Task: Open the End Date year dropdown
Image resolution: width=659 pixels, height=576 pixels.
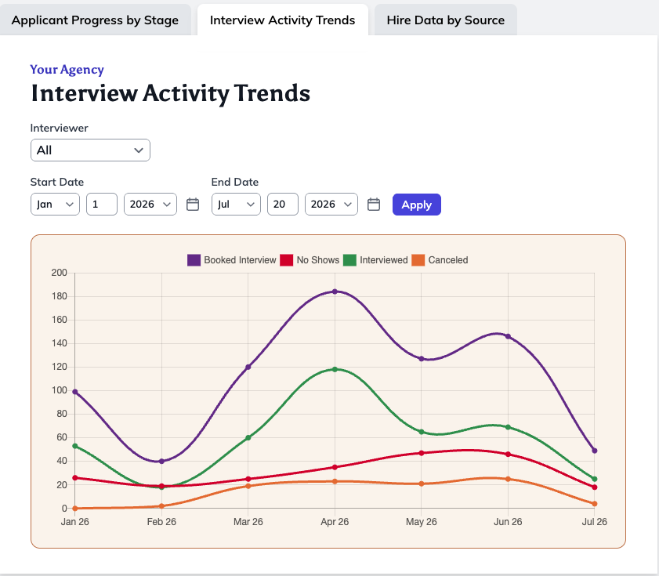Action: tap(331, 205)
